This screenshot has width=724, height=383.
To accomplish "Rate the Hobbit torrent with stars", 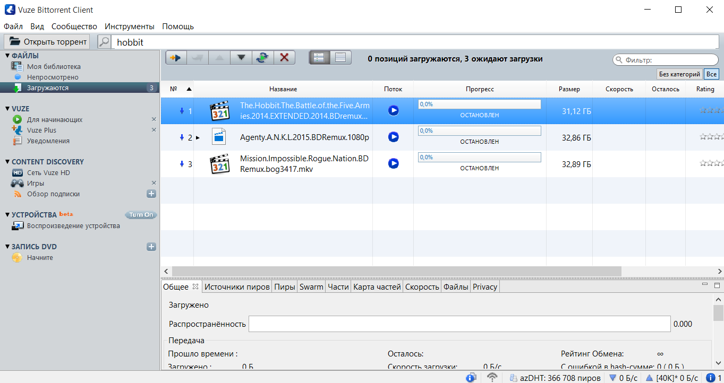I will pos(712,110).
